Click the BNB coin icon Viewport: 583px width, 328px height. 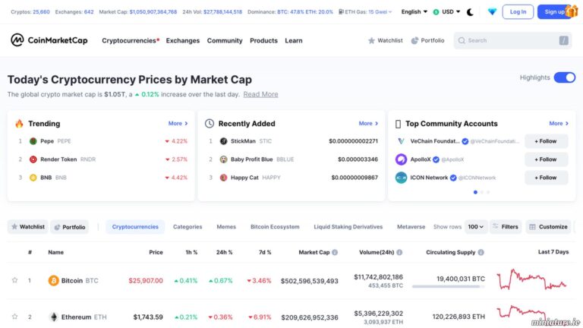tap(33, 178)
